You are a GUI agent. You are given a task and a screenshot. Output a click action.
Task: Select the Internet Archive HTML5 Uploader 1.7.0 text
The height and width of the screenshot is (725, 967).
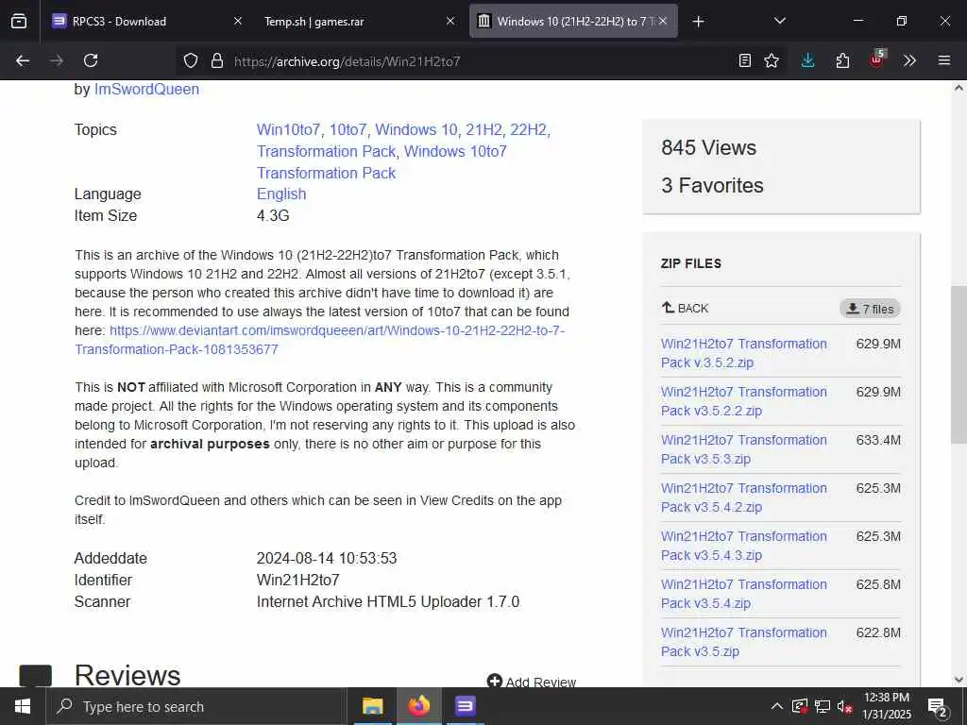click(x=388, y=601)
